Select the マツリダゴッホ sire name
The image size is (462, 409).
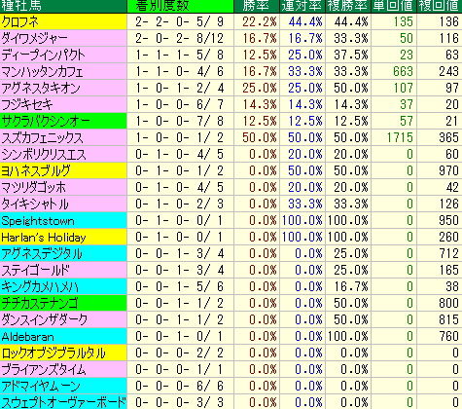(x=33, y=187)
